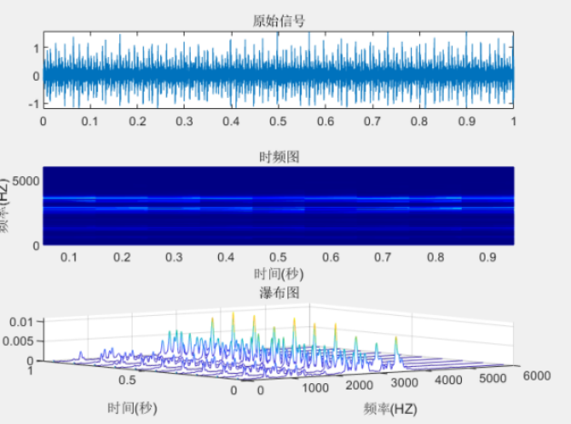The height and width of the screenshot is (424, 571).
Task: Click inside the spectrogram heatmap area
Action: pos(278,206)
